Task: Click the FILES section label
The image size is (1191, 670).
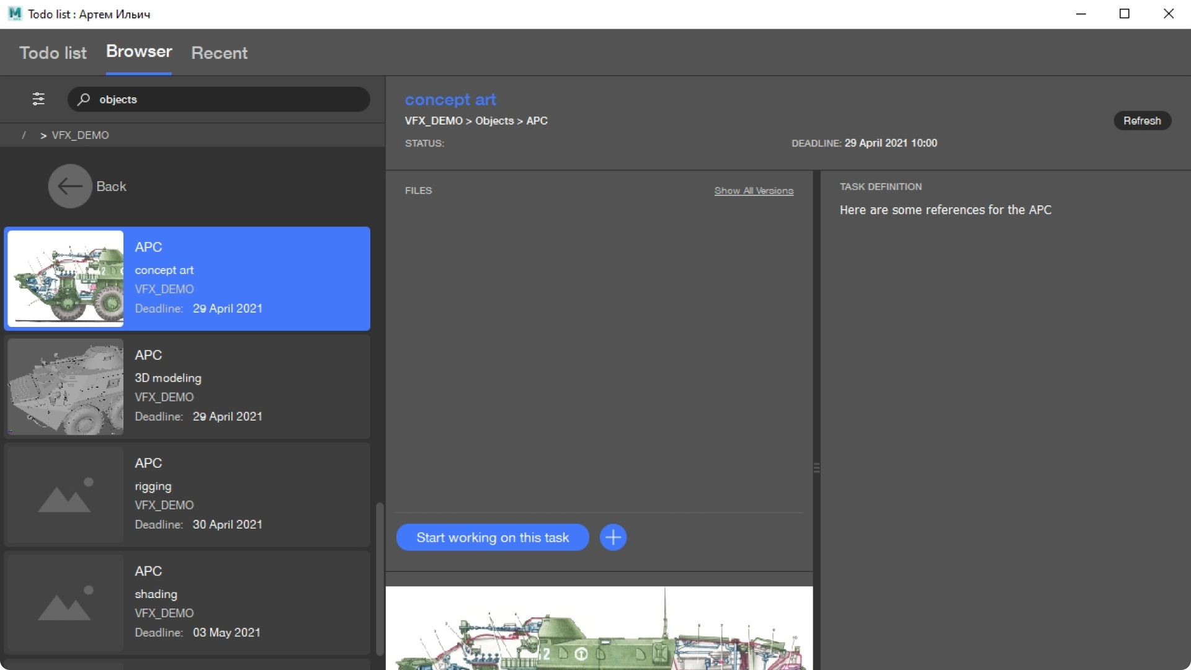Action: coord(418,190)
